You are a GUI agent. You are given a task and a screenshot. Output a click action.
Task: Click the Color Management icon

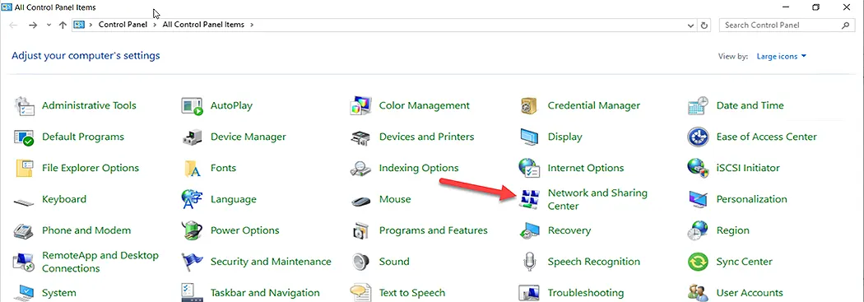point(361,105)
